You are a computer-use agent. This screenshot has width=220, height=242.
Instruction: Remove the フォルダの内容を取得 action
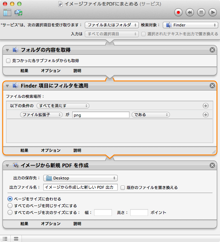click(212, 50)
